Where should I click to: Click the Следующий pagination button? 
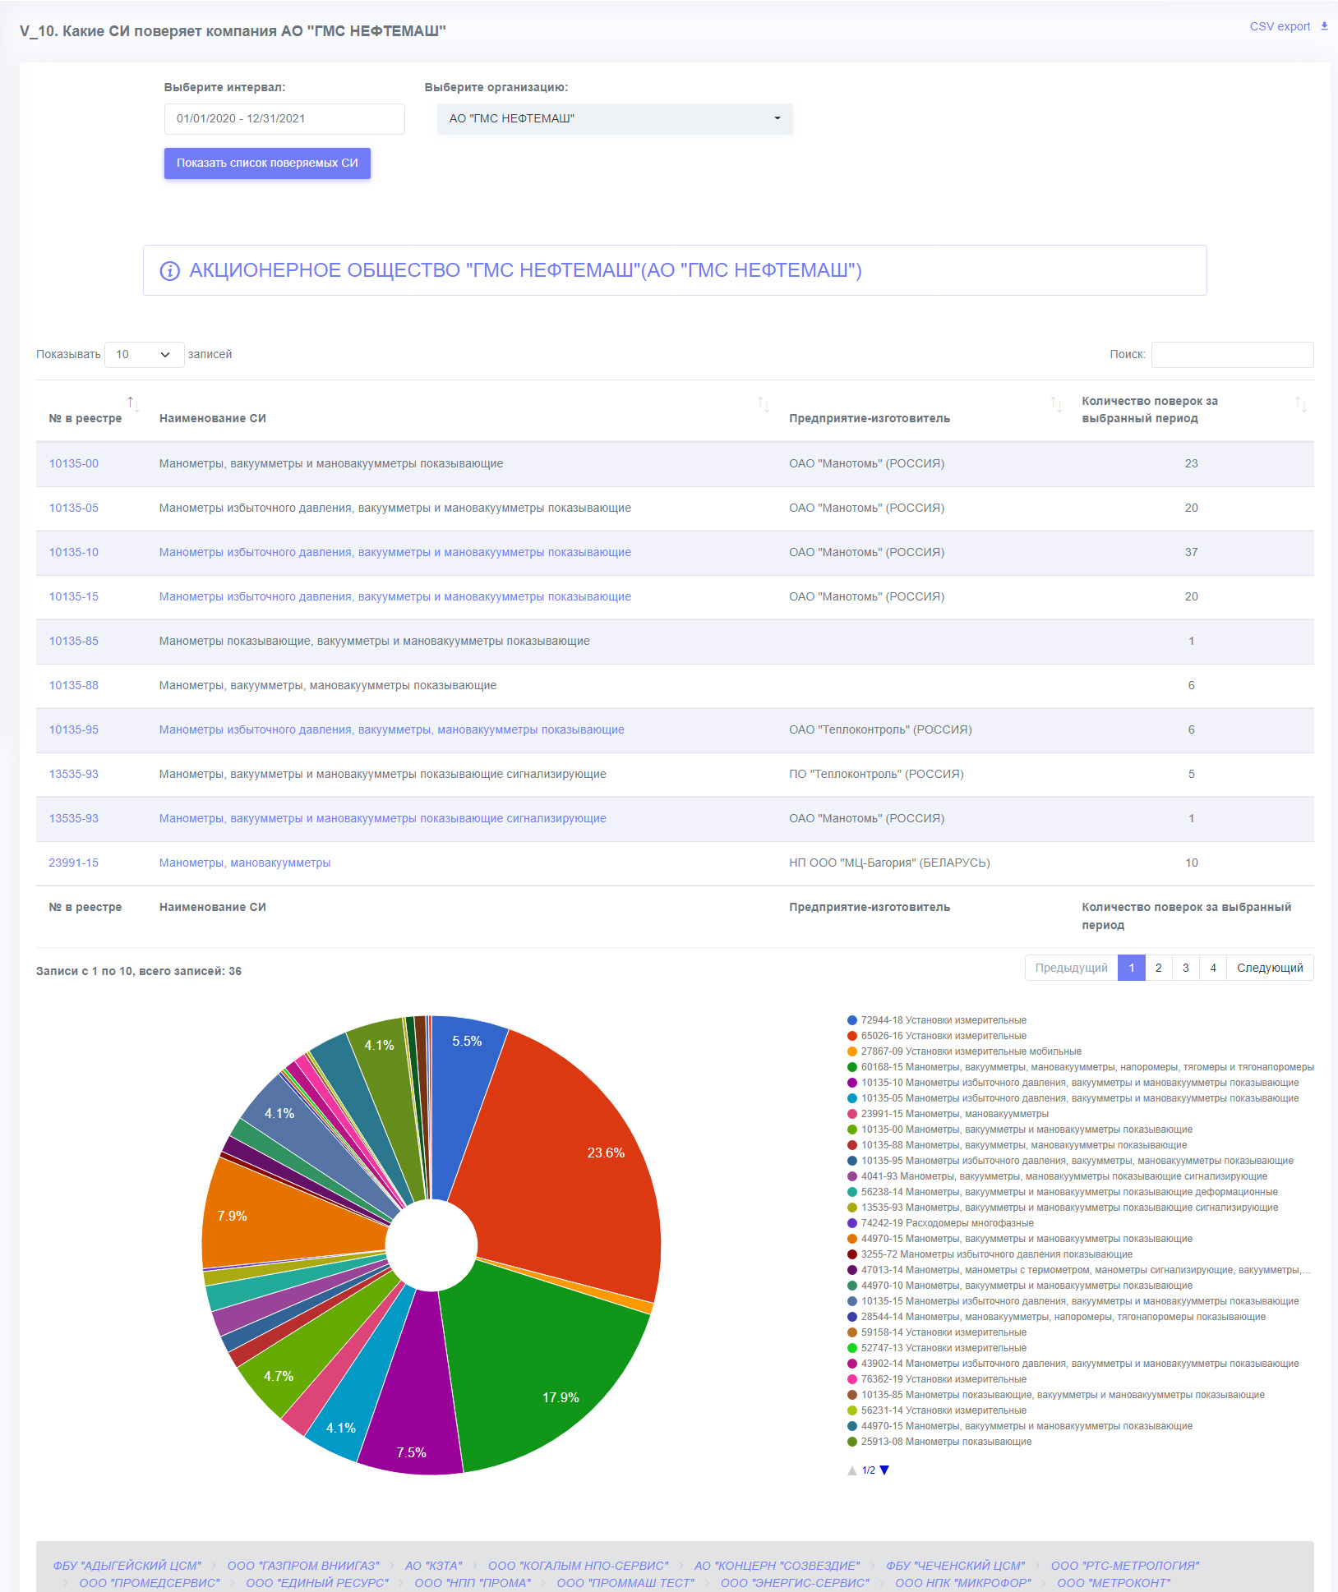pyautogui.click(x=1270, y=968)
